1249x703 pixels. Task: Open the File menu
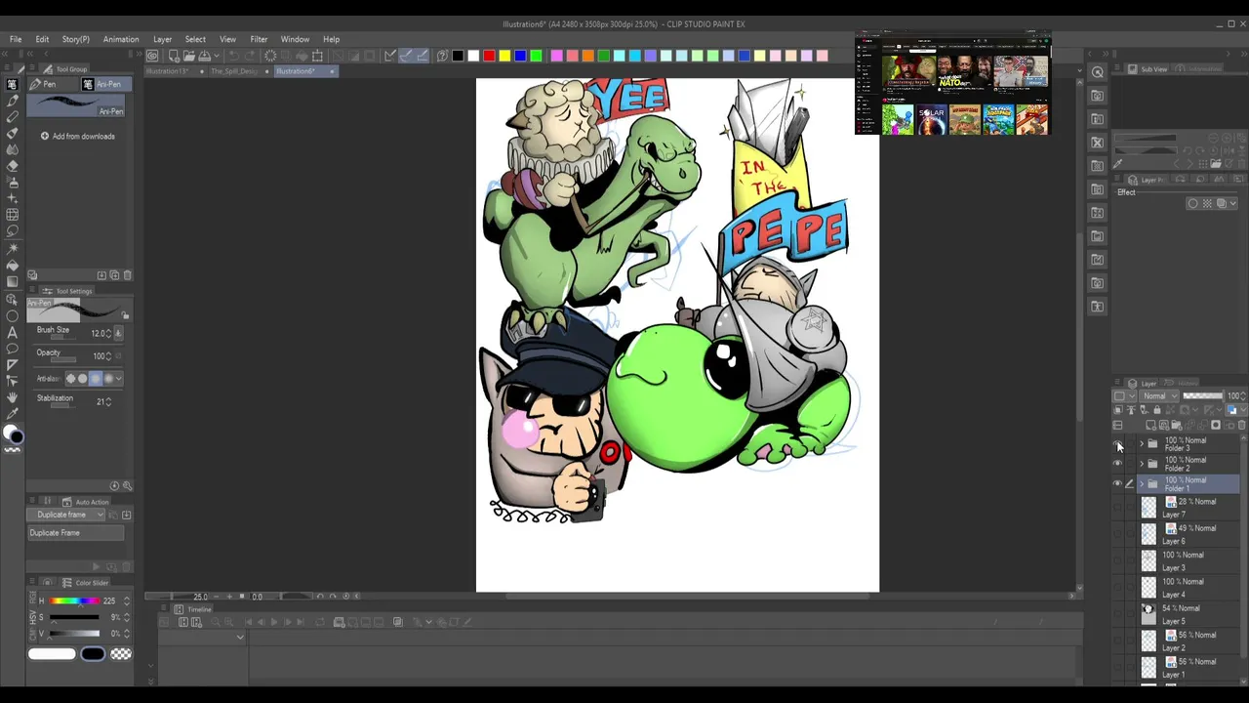[x=16, y=39]
